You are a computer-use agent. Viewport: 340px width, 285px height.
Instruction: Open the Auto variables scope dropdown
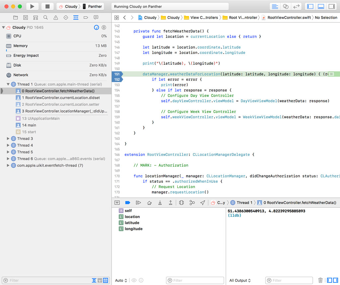[x=121, y=280]
